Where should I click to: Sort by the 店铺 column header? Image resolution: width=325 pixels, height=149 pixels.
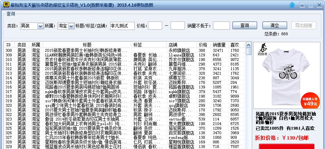(x=182, y=45)
